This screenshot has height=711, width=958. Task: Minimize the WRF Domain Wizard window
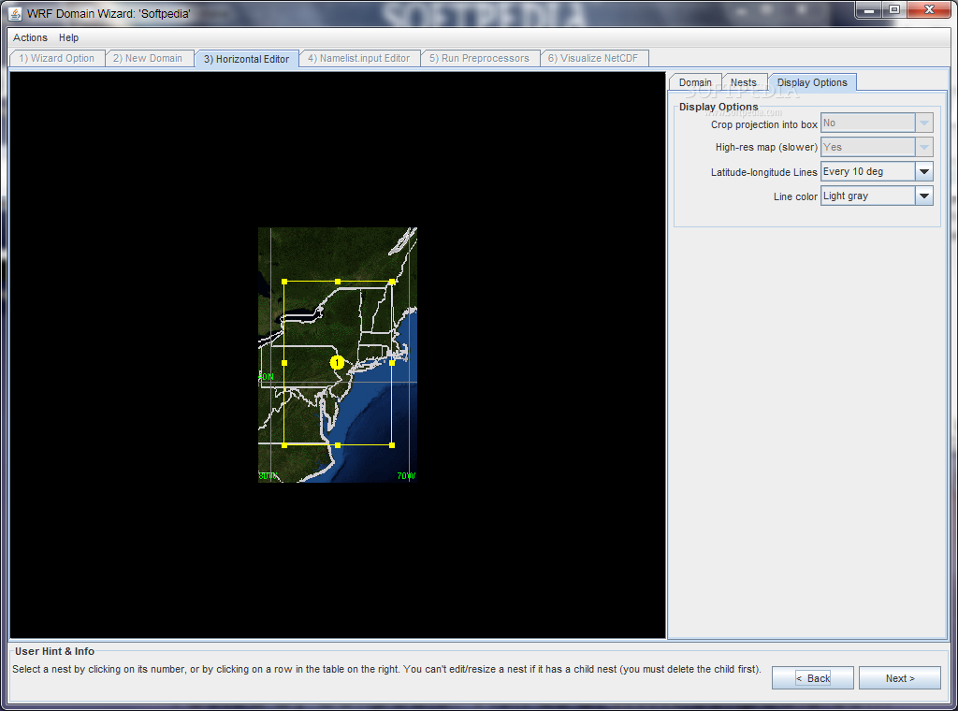(x=868, y=10)
